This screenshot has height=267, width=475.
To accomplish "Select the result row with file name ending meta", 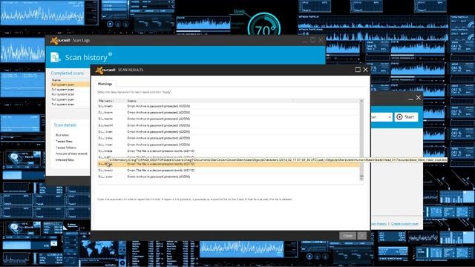I will (229, 151).
